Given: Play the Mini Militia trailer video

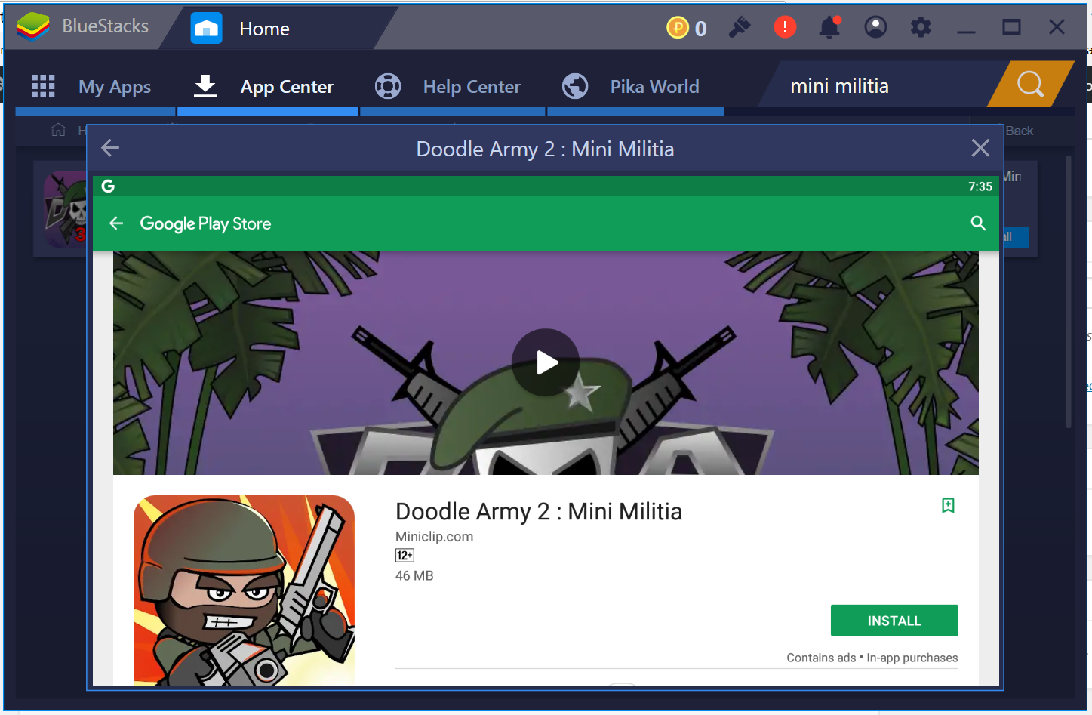Looking at the screenshot, I should [x=546, y=363].
